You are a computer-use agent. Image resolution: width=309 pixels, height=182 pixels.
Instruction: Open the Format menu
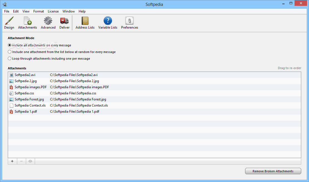(x=38, y=11)
